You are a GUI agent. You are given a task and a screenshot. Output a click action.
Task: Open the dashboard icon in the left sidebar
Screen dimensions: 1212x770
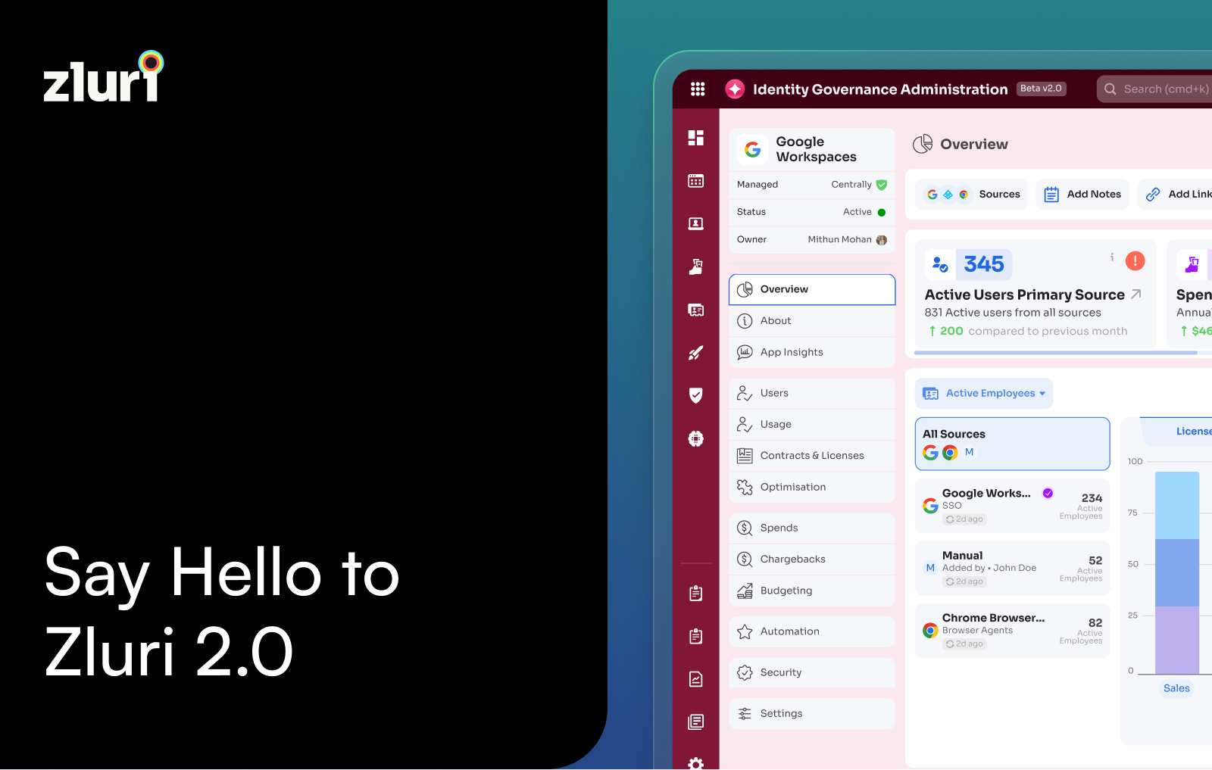click(x=695, y=138)
